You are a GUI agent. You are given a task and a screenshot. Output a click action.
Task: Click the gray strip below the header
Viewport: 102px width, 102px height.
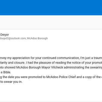point(51,23)
